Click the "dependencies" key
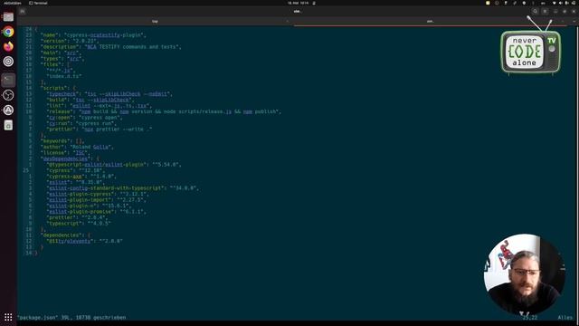 click(62, 235)
